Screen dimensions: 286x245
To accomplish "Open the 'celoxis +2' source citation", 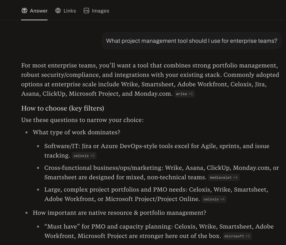I will [x=84, y=156].
